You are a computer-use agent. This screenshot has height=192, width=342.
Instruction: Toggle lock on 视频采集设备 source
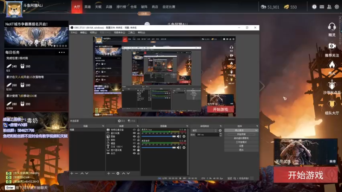pyautogui.click(x=138, y=130)
